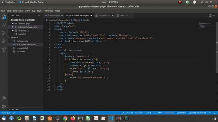Open LibreOffice Writer in the dock
218x122 pixels.
click(x=34, y=118)
